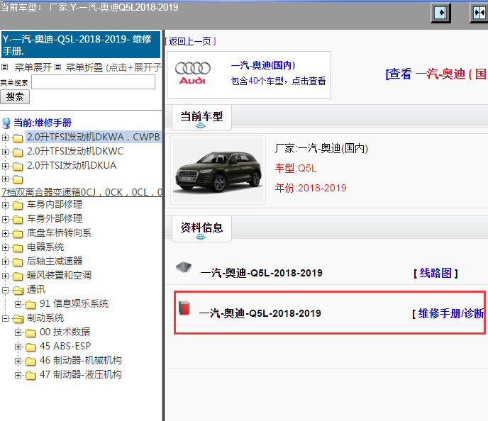The width and height of the screenshot is (488, 421).
Task: Click folder icon of 车身外部修理
Action: 18,220
